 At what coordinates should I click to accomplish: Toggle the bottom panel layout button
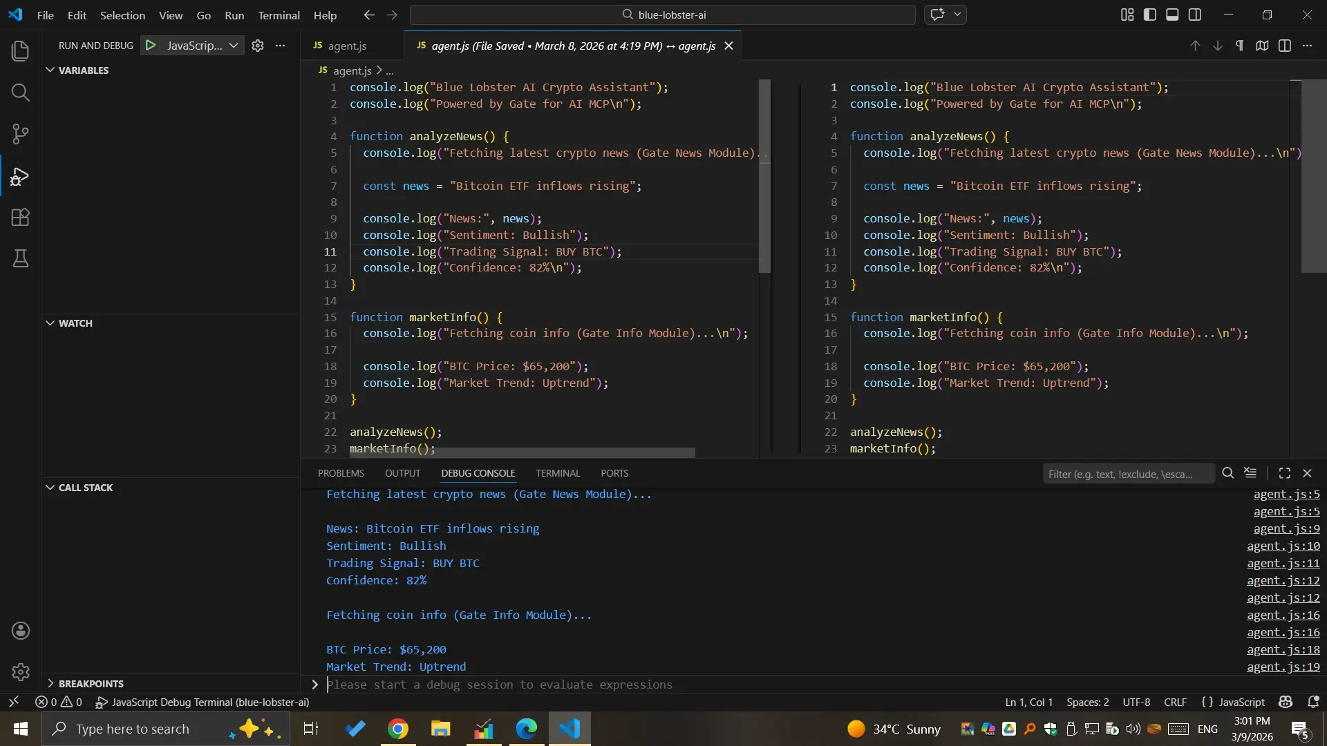point(1172,15)
